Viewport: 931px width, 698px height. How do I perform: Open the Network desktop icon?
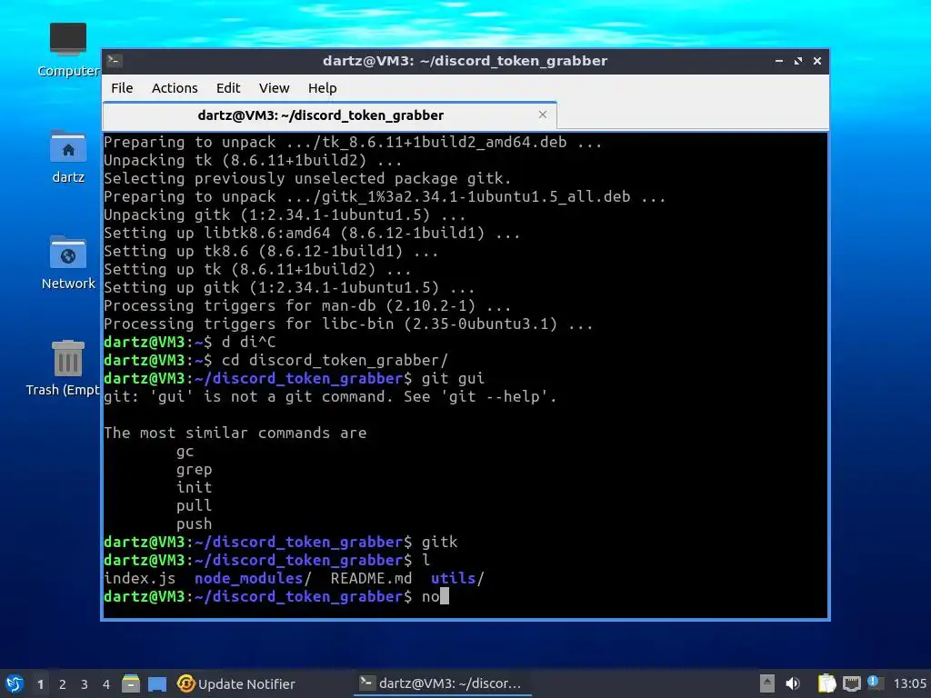tap(68, 263)
